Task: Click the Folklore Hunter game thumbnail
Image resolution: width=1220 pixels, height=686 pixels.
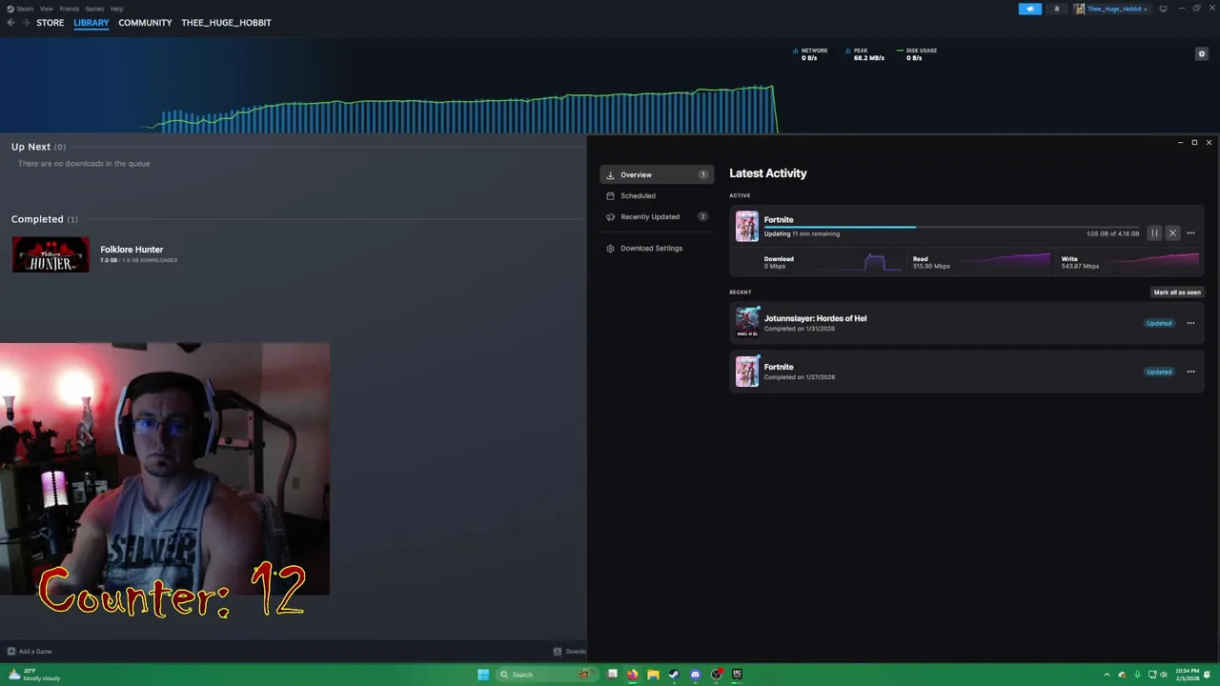Action: pos(51,254)
